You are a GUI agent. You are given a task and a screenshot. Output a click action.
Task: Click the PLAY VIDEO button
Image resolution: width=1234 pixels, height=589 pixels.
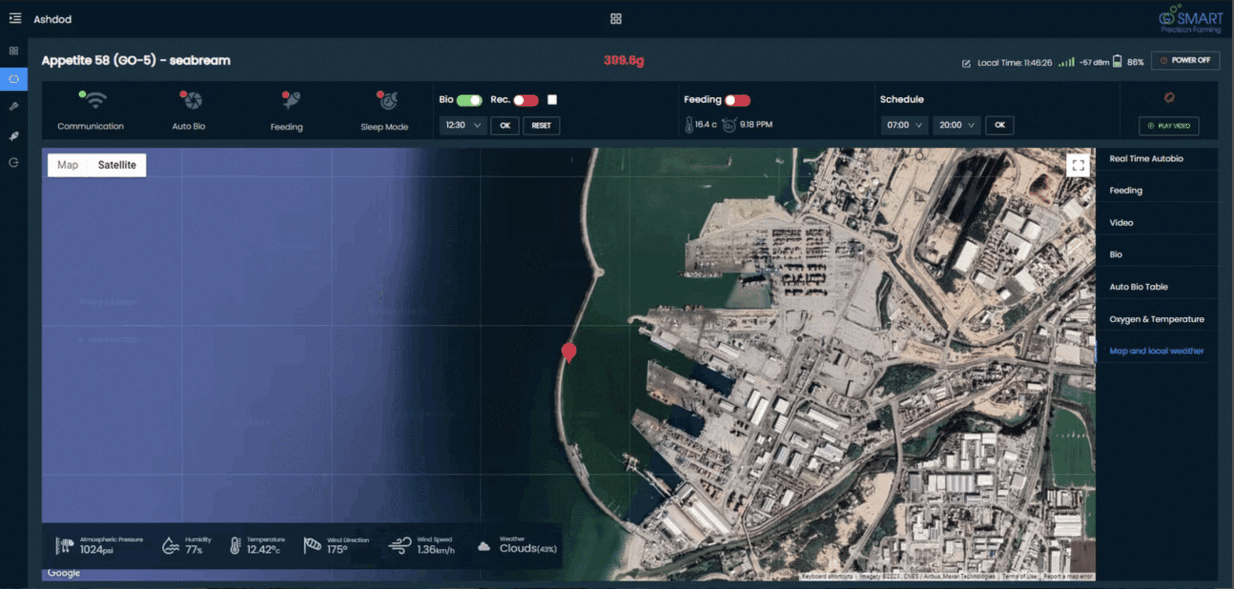(x=1168, y=126)
